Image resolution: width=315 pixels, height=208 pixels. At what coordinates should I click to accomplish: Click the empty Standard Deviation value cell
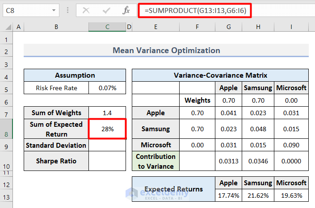click(x=107, y=145)
